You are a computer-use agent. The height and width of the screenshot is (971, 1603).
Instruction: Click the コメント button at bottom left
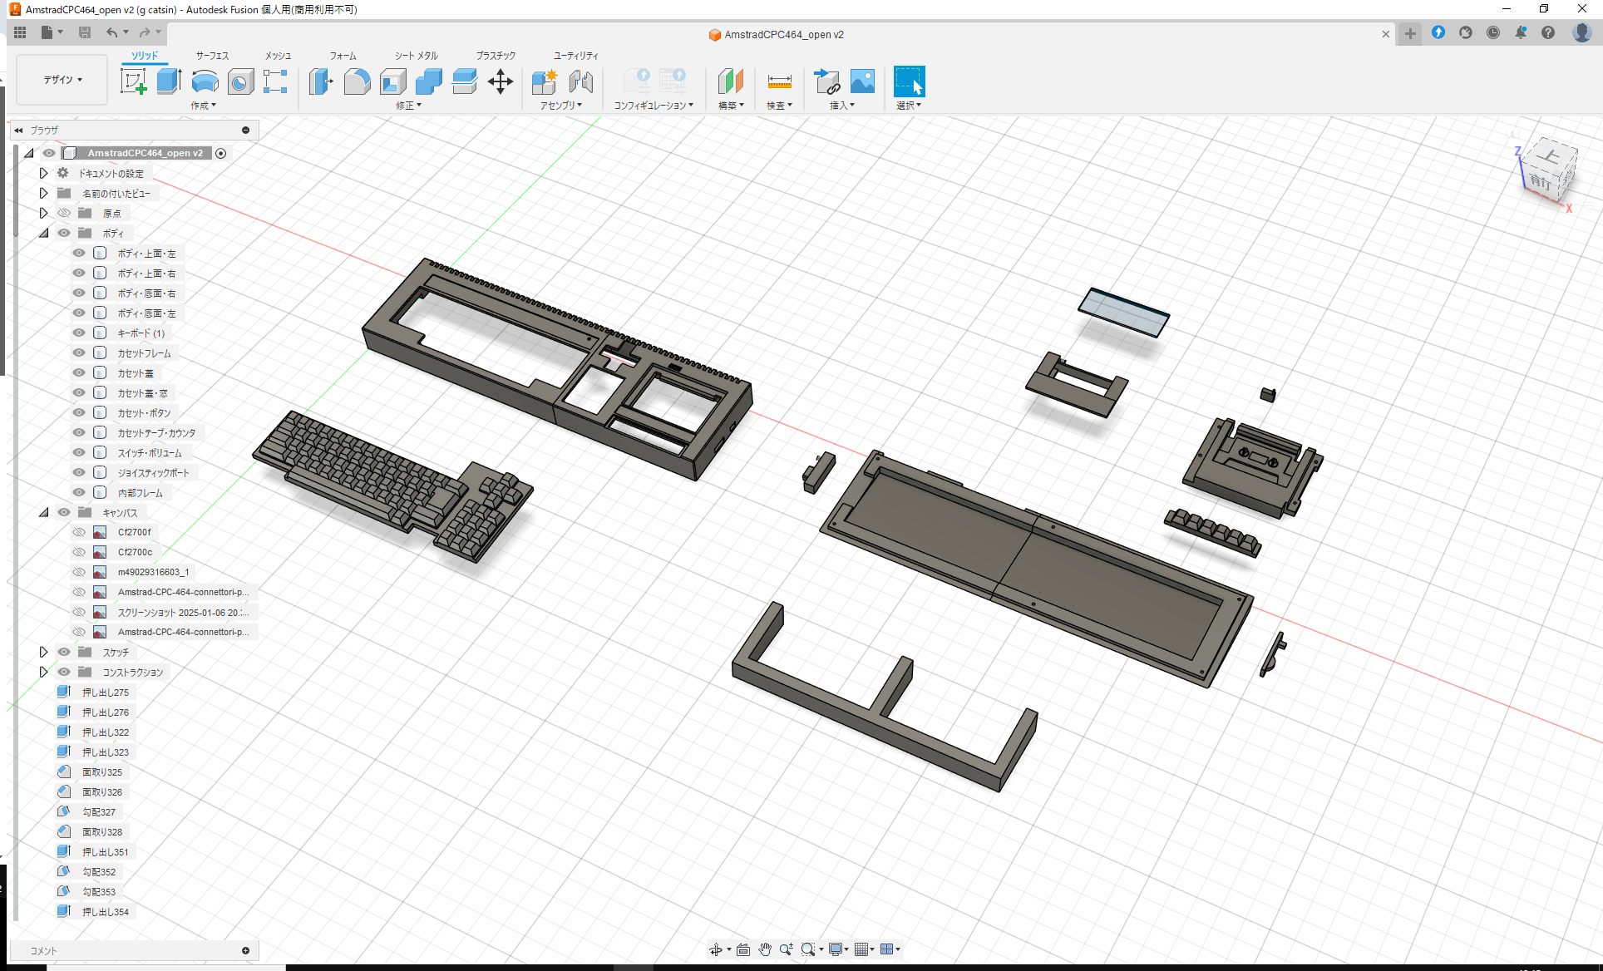[44, 950]
